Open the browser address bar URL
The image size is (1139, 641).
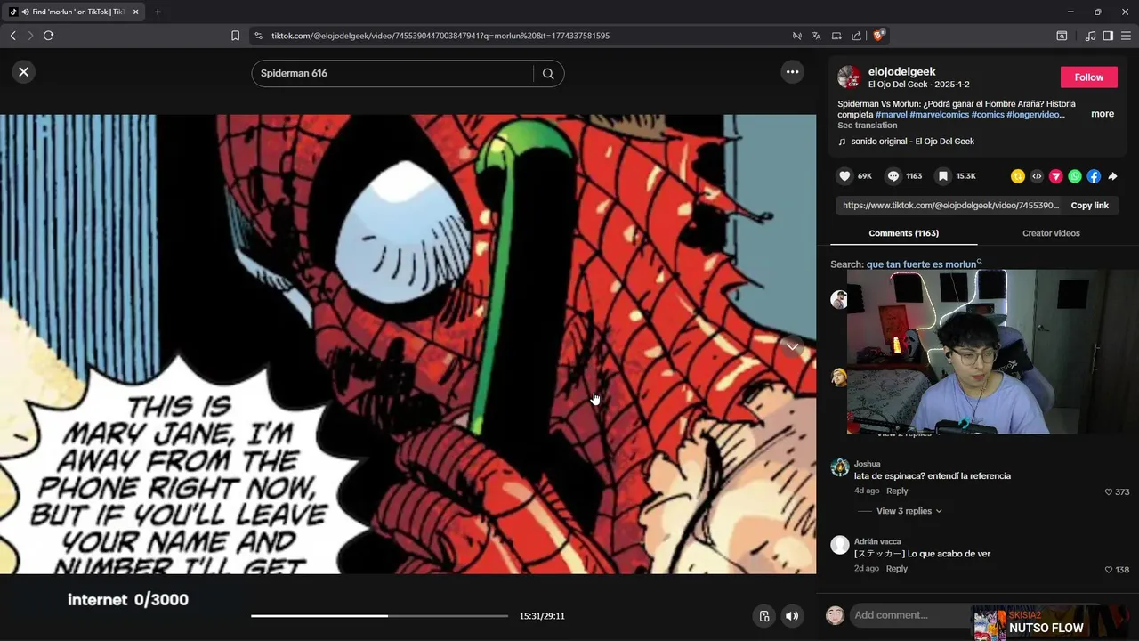(x=440, y=36)
